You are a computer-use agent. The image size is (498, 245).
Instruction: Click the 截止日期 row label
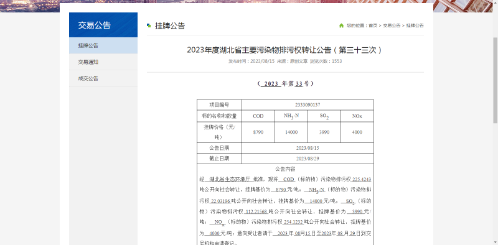[x=219, y=159]
